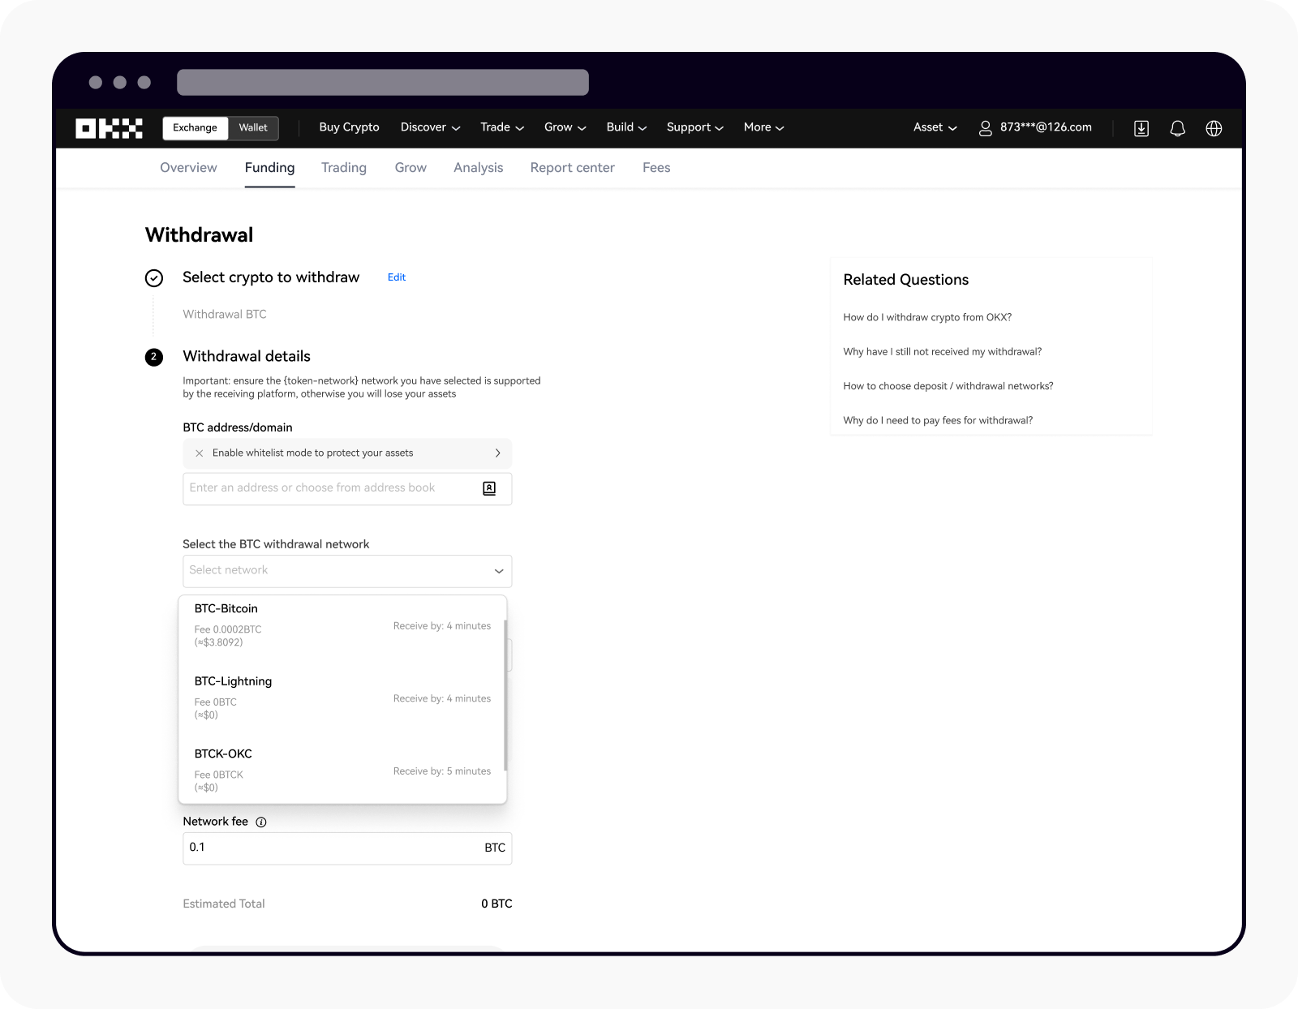Open Buy Crypto in navbar
The width and height of the screenshot is (1298, 1009).
click(349, 127)
